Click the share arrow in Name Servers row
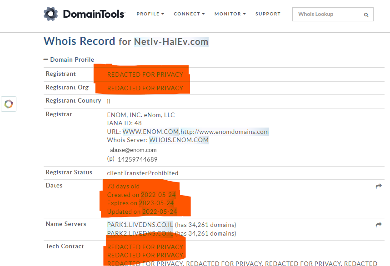 [x=379, y=225]
